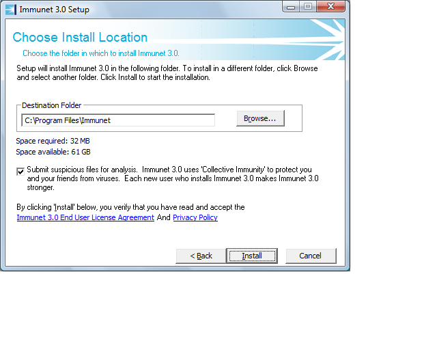The image size is (437, 350).
Task: Uncheck Submit suspicious files for analysis checkbox
Action: 20,172
